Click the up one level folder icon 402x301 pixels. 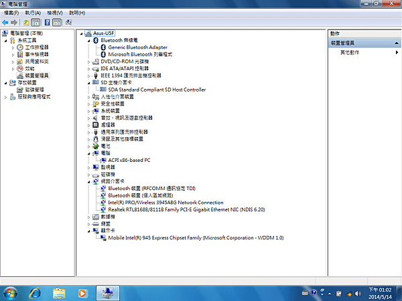pos(26,23)
